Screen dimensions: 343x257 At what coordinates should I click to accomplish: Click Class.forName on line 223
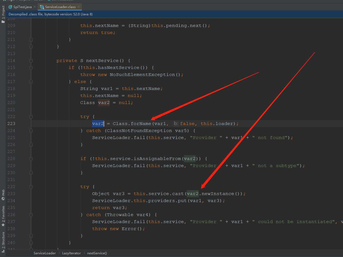(132, 124)
